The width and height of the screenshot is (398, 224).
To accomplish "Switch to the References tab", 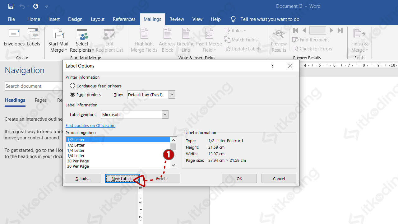I will [124, 19].
